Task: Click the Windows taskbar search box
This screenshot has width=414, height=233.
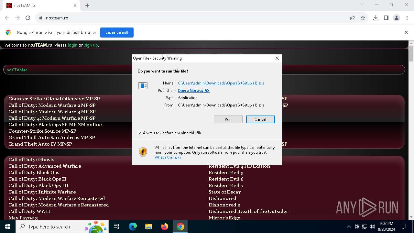Action: coord(61,227)
